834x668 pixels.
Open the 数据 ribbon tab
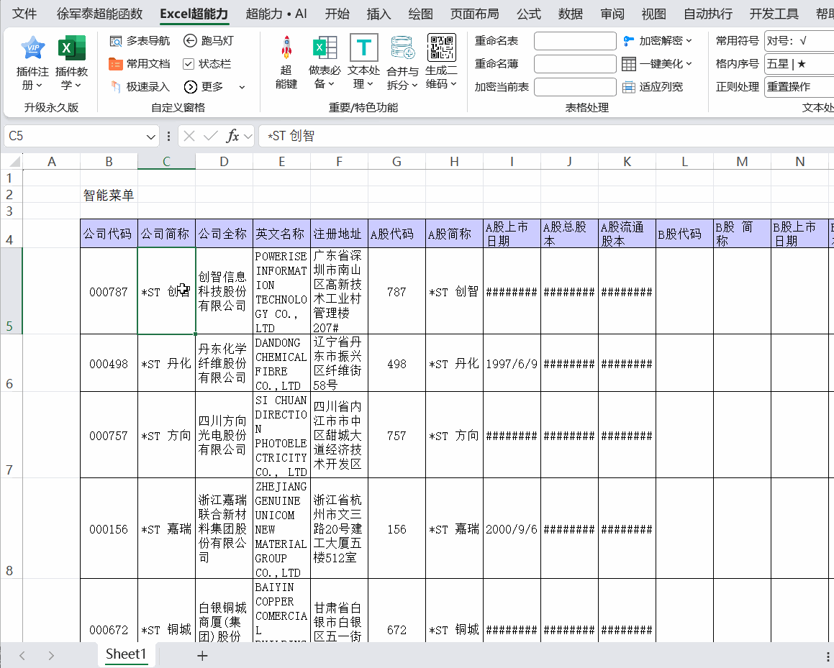point(571,14)
